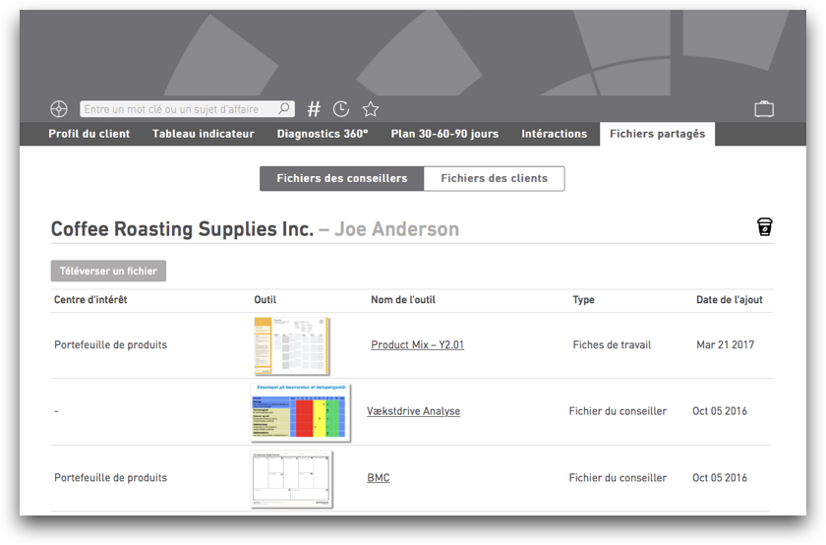Open the briefcase icon
The image size is (826, 545).
point(764,109)
